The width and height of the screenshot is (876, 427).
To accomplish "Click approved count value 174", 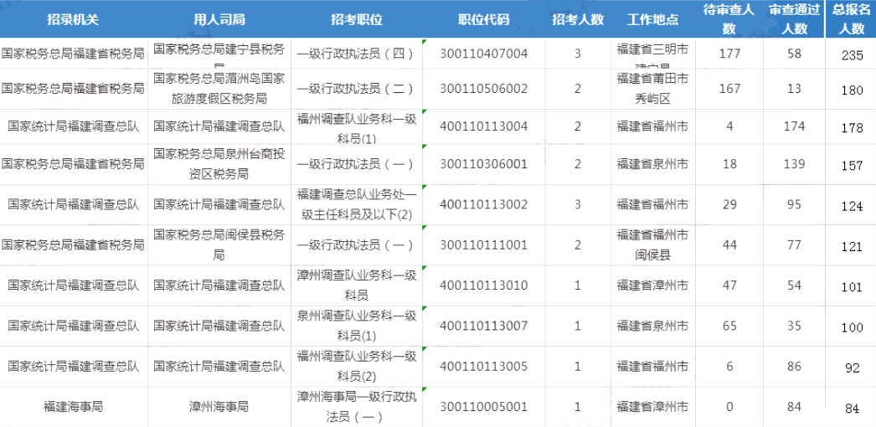I will [794, 126].
